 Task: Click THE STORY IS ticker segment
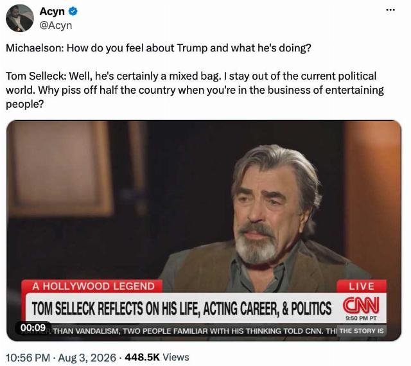362,331
